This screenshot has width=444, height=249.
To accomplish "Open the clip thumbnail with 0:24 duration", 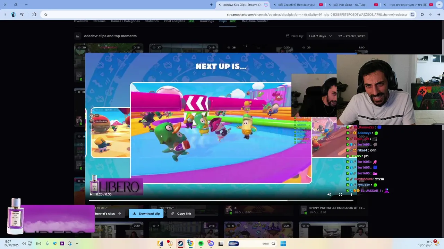I will tap(258, 230).
